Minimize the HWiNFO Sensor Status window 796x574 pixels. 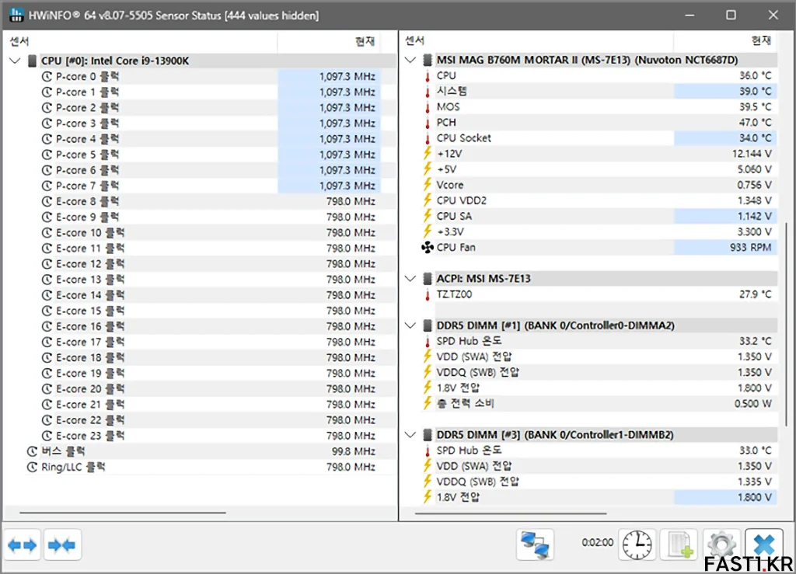pyautogui.click(x=690, y=15)
